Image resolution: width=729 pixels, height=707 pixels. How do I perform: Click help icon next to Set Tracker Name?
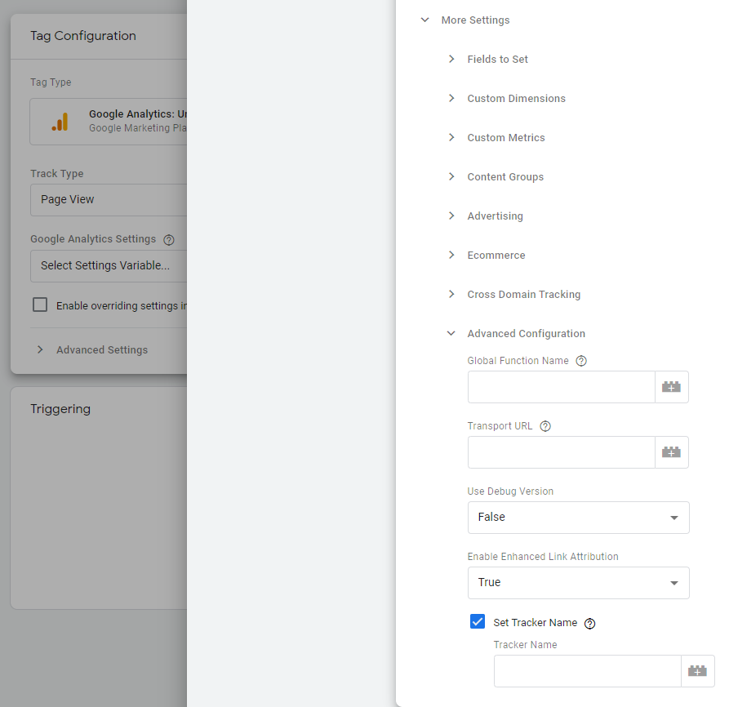590,624
